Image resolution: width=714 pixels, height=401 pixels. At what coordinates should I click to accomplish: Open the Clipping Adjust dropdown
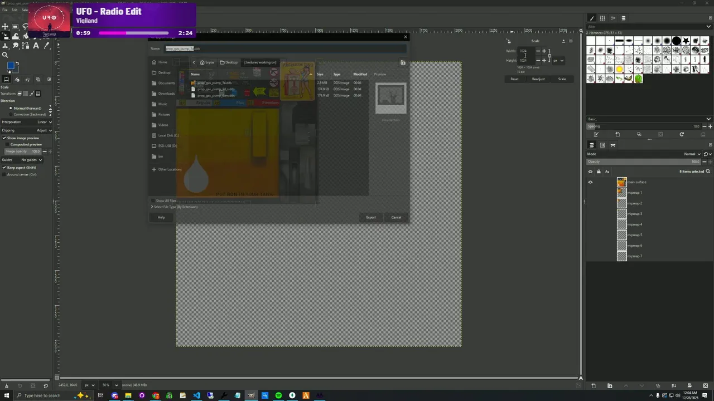[26, 130]
